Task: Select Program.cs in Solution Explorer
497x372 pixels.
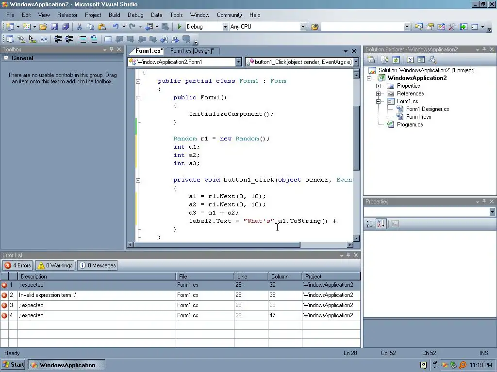Action: [410, 124]
